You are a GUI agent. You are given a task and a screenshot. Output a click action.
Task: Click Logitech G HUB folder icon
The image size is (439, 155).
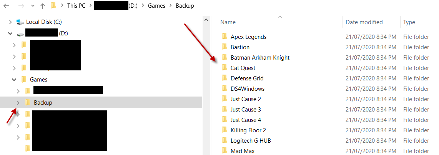tap(224, 140)
